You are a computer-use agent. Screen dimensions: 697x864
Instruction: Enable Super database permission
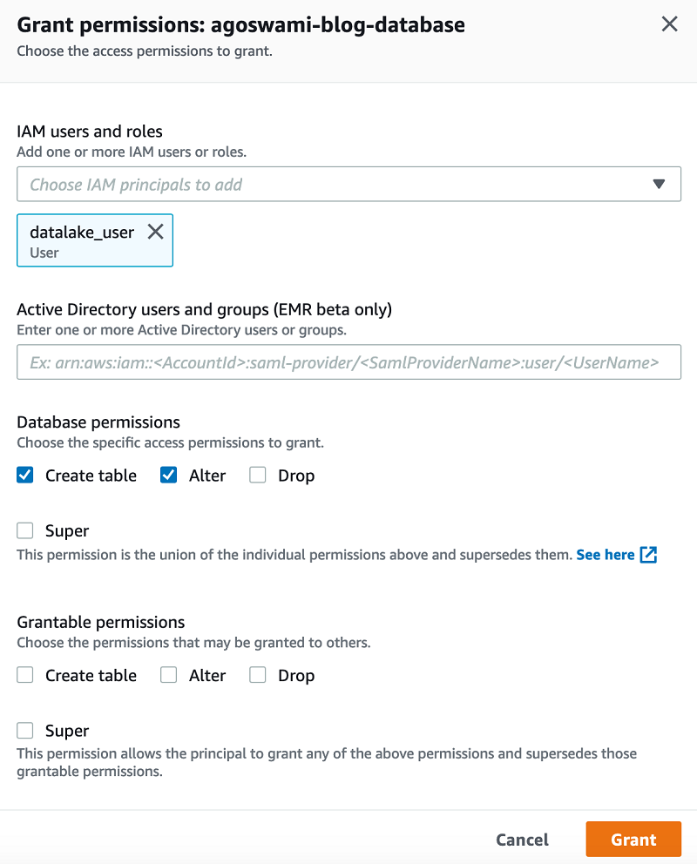pyautogui.click(x=25, y=531)
